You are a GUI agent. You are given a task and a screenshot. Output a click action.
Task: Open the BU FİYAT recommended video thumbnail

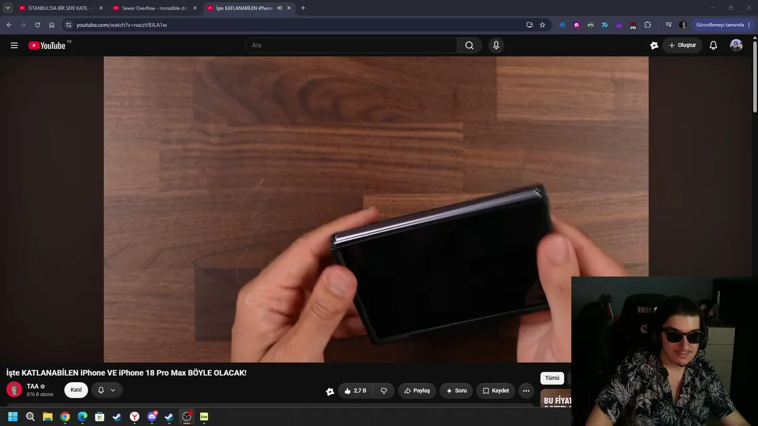556,398
